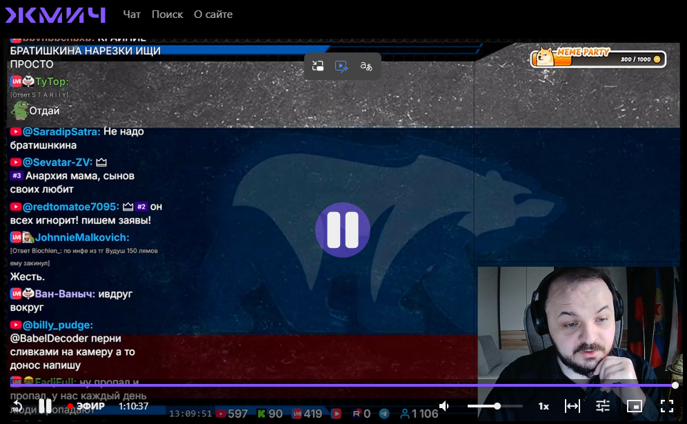The height and width of the screenshot is (424, 687).
Task: Toggle fit-to-width mode
Action: click(x=572, y=406)
